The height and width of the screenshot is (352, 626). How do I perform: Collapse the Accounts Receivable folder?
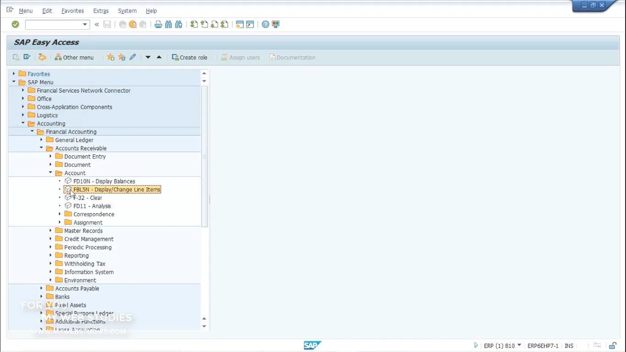click(x=41, y=148)
